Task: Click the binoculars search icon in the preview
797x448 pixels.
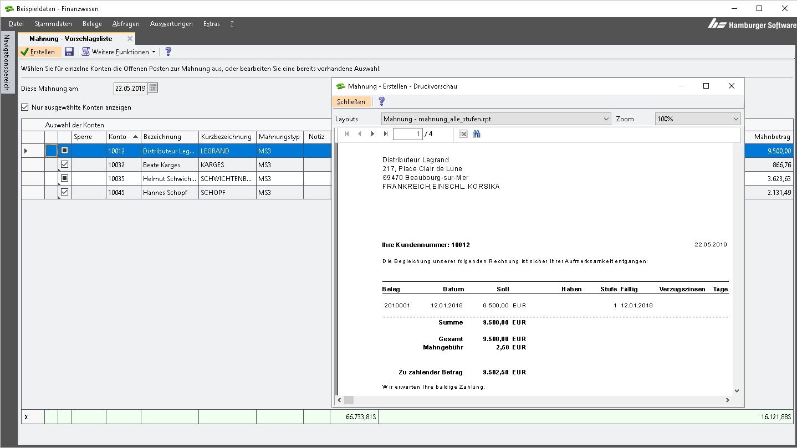Action: pyautogui.click(x=476, y=134)
